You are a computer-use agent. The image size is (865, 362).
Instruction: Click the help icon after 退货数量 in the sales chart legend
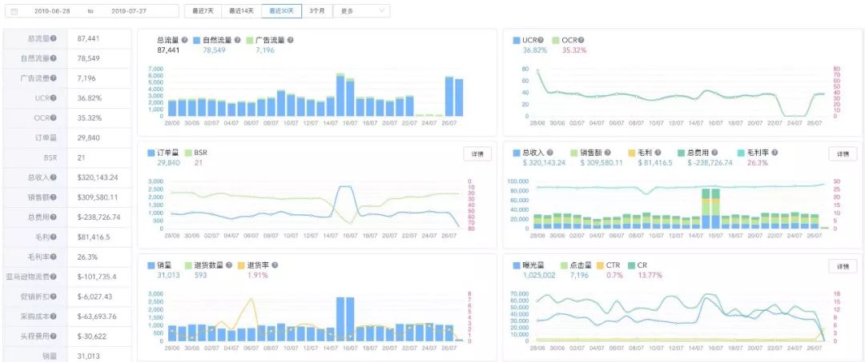click(x=227, y=265)
